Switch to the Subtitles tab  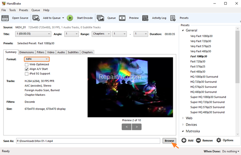(x=73, y=52)
